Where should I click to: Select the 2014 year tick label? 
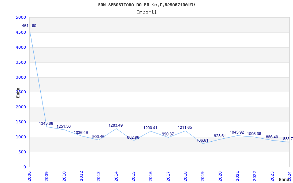tap(116, 176)
